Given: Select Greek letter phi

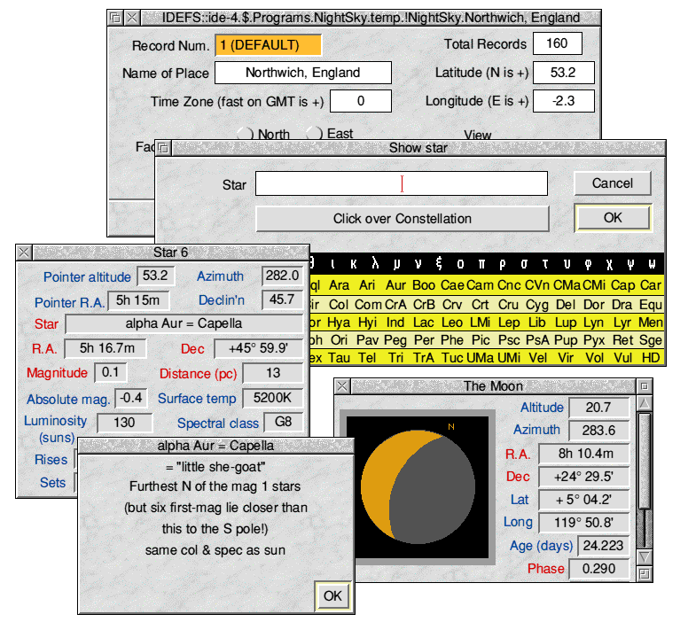Looking at the screenshot, I should [x=588, y=263].
